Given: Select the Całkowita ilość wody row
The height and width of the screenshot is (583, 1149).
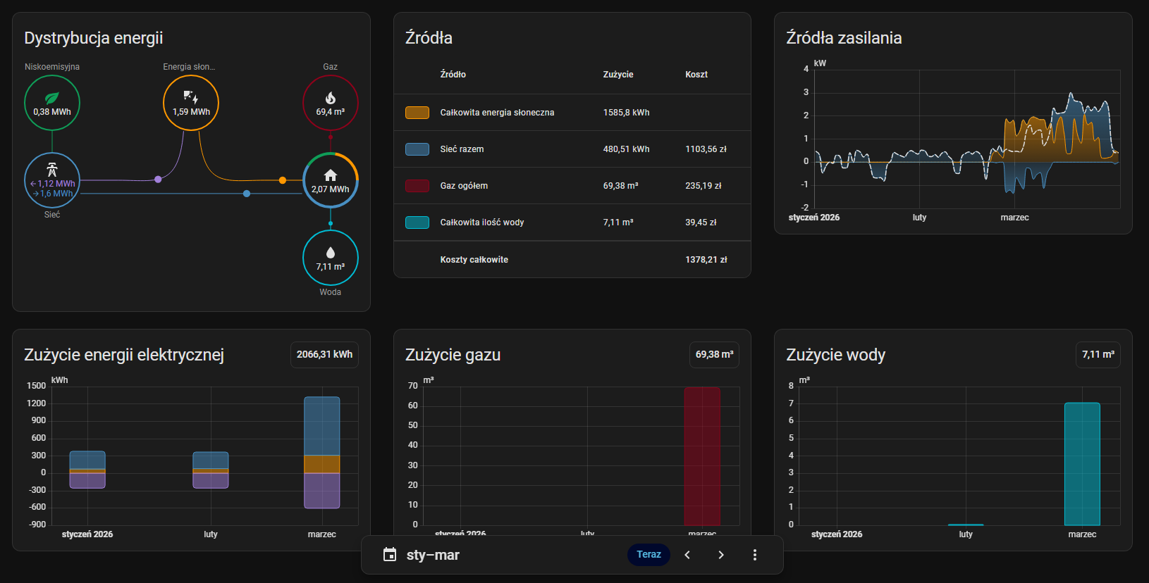Looking at the screenshot, I should pyautogui.click(x=572, y=222).
